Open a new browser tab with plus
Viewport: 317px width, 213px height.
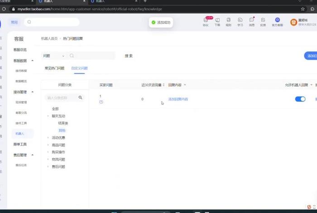[x=145, y=1]
